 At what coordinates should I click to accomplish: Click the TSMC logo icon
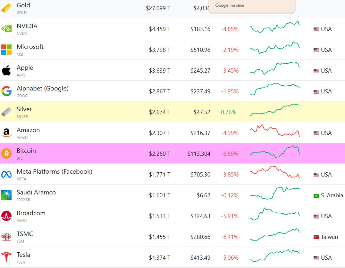pyautogui.click(x=6, y=237)
